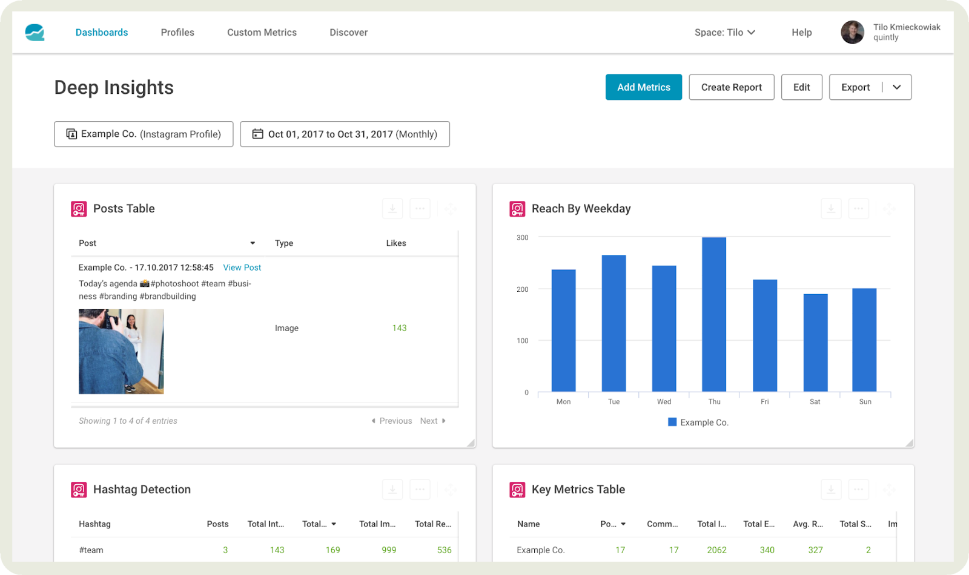The width and height of the screenshot is (969, 575).
Task: Open the Post column sort dropdown in Posts Table
Action: [x=253, y=243]
